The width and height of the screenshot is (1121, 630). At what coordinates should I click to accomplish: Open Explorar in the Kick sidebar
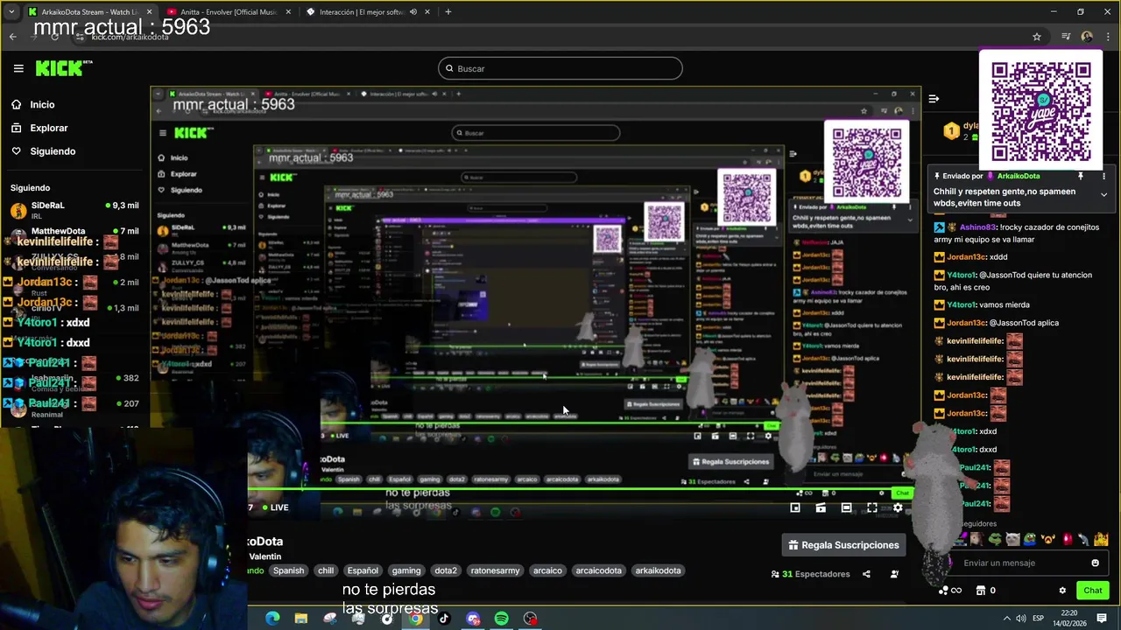point(48,128)
